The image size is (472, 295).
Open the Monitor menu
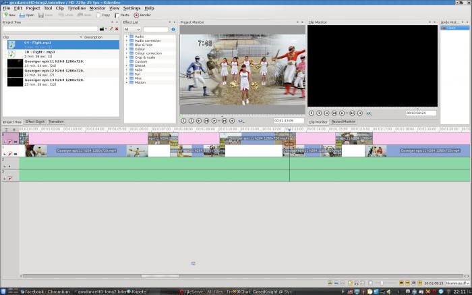click(97, 8)
